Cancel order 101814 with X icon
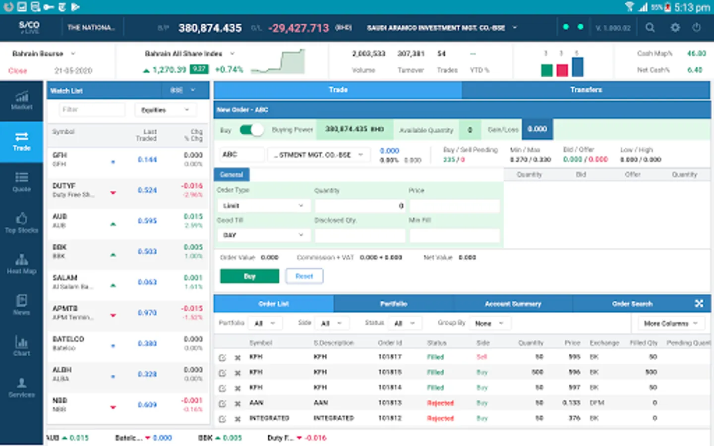This screenshot has height=446, width=714. (238, 388)
